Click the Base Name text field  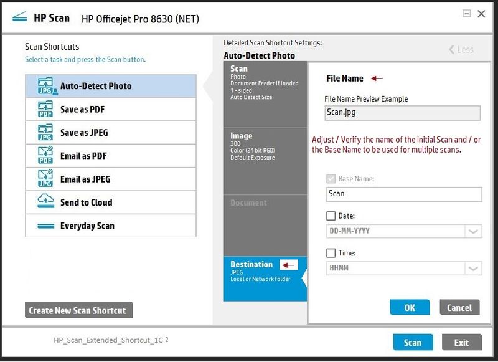pos(404,194)
